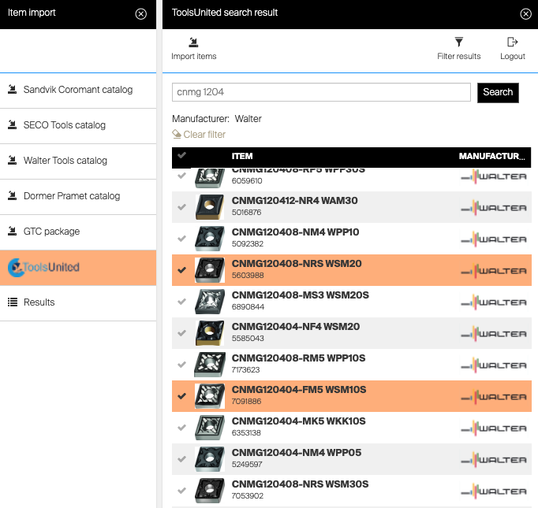Screen dimensions: 538x508
Task: Click the search field containing cnmg 1204
Action: [320, 92]
